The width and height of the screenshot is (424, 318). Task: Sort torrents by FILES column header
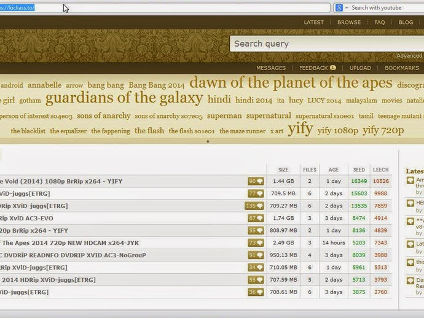(310, 169)
